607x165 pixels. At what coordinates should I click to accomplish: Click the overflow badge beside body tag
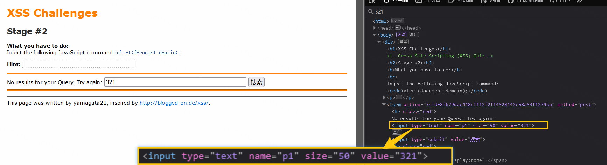coord(414,35)
